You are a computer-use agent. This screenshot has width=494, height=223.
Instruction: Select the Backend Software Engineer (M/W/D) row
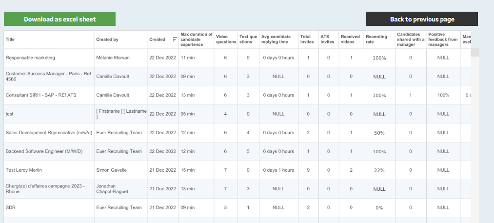click(x=44, y=152)
